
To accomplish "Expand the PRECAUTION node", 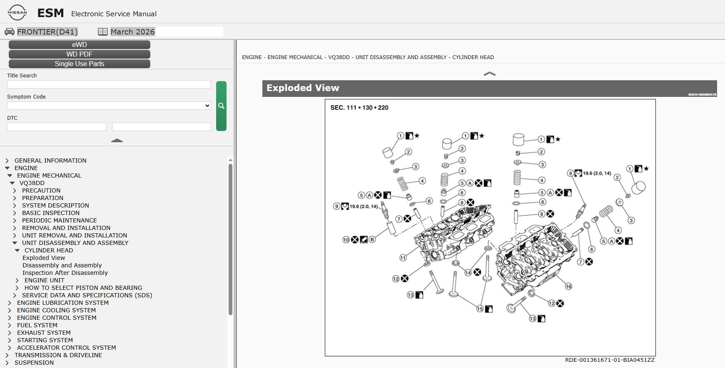I will pyautogui.click(x=15, y=190).
